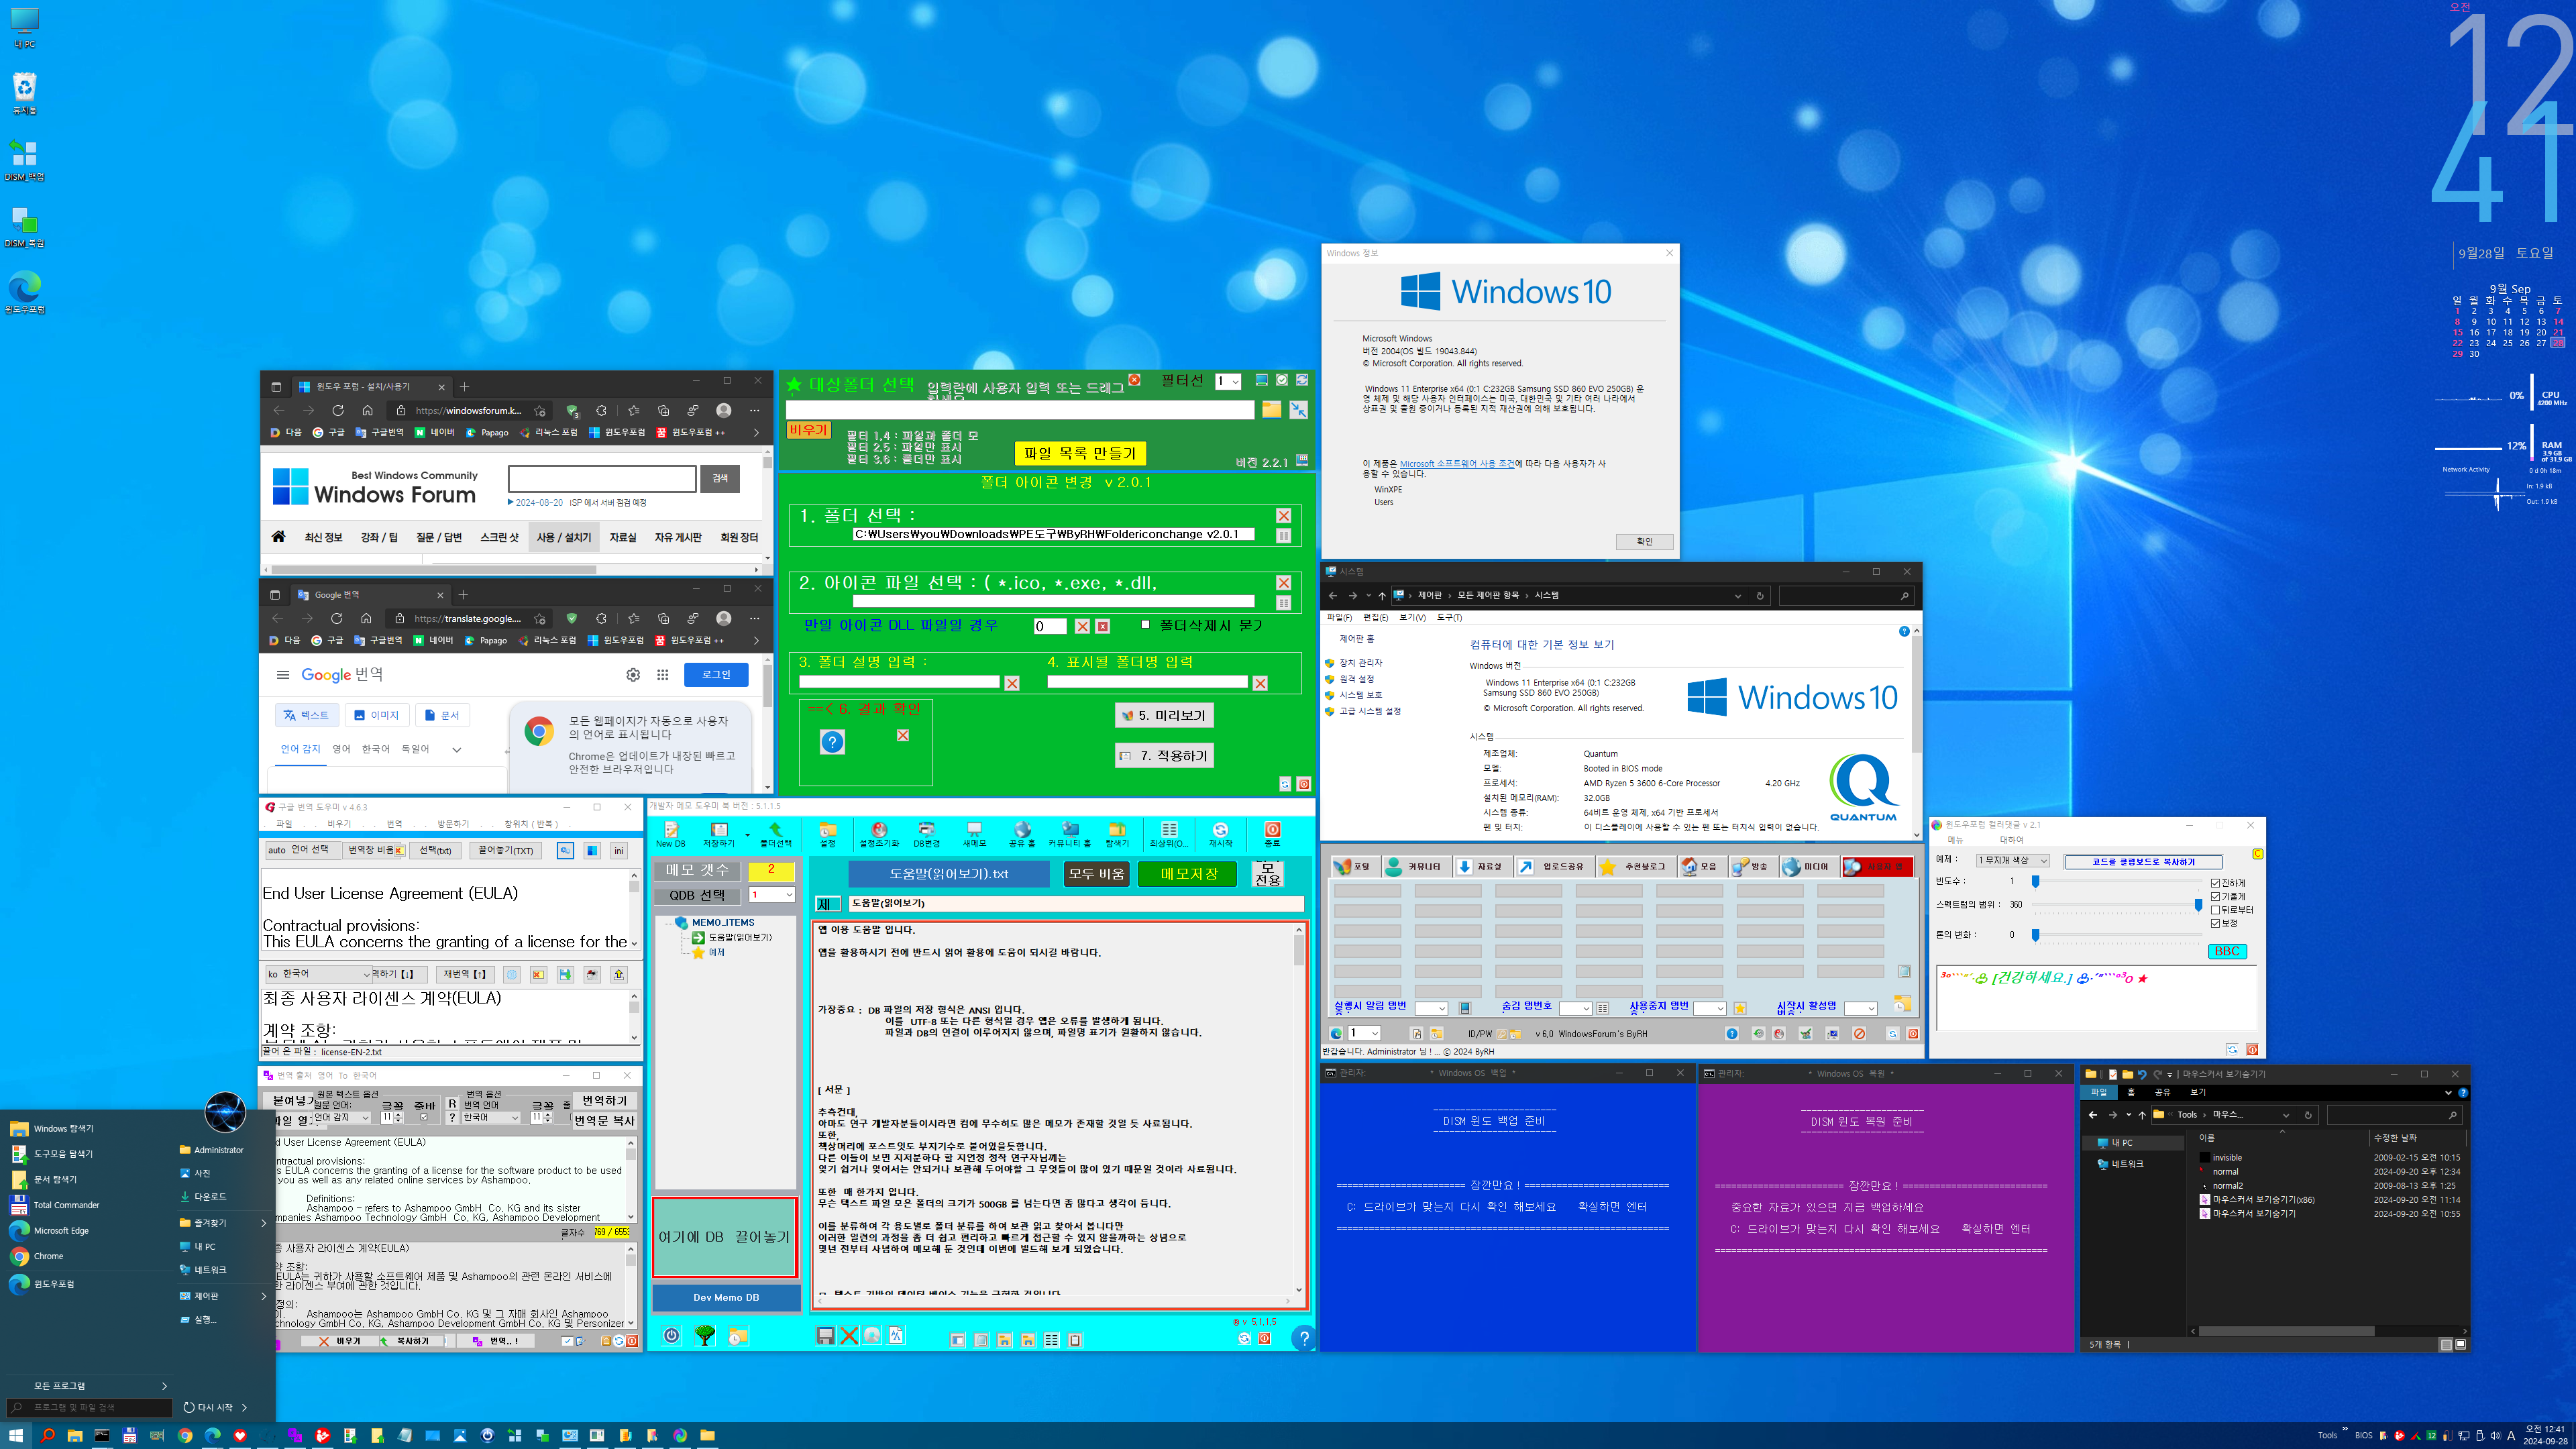Click 종료 exit icon in Dev Memo toolbar

(1272, 833)
